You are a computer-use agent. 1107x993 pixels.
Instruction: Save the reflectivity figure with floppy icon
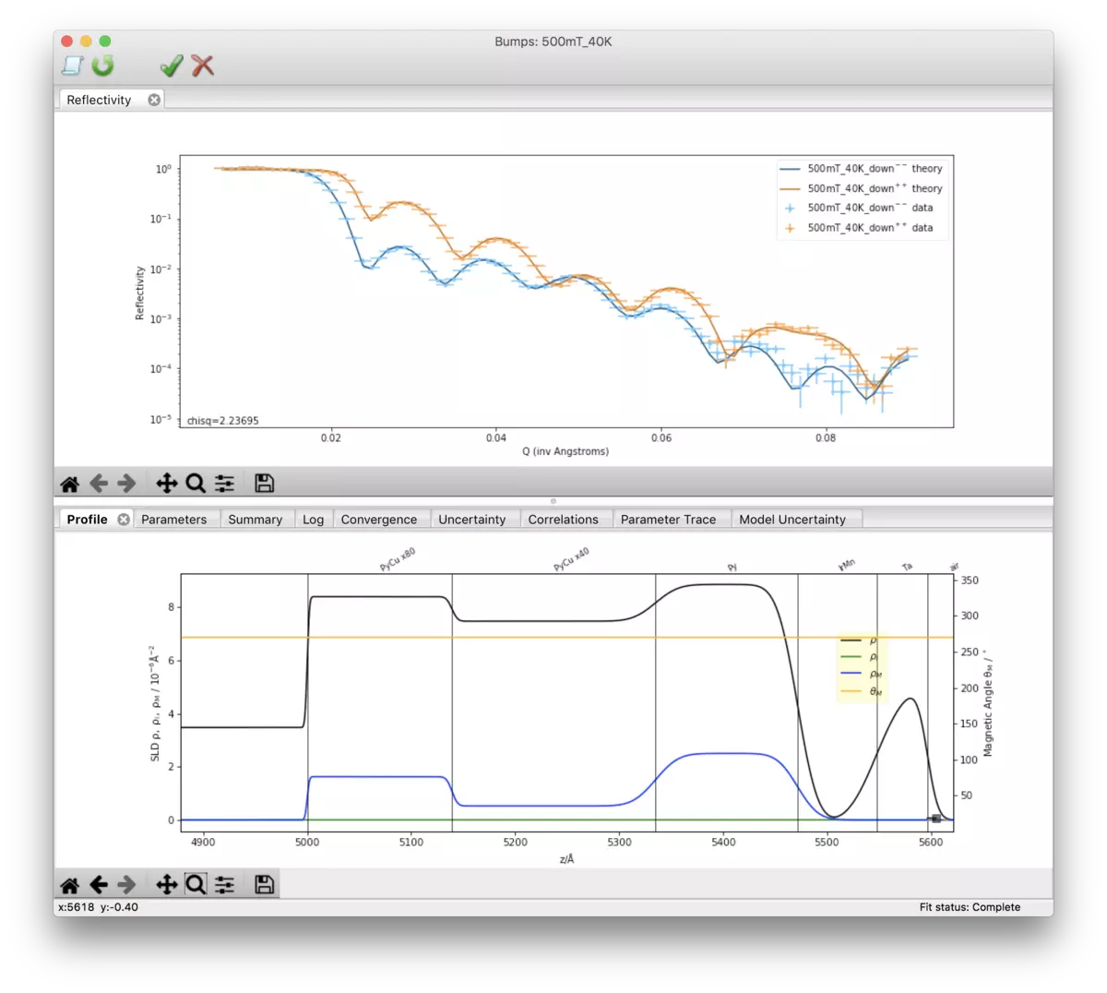point(264,483)
